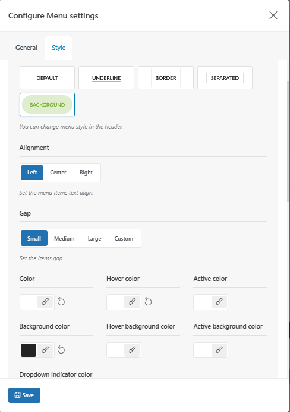Set alignment to Right
Viewport: 290px width, 412px height.
point(86,173)
